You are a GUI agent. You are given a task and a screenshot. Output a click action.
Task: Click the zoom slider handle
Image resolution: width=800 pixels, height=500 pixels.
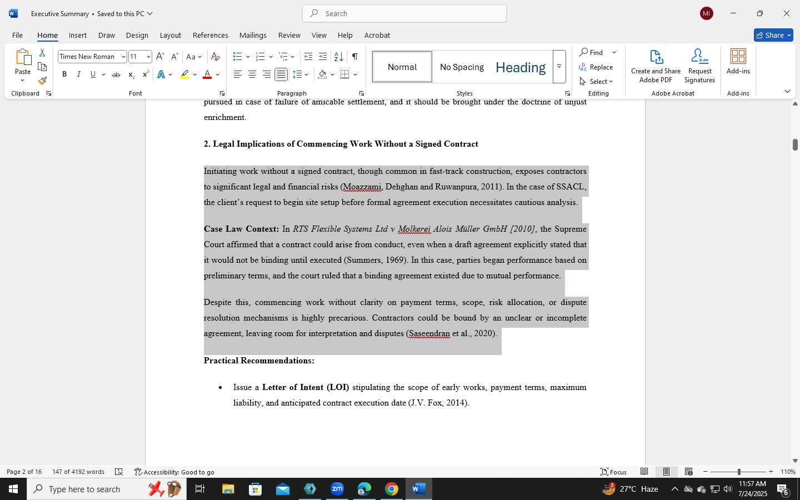tap(739, 472)
